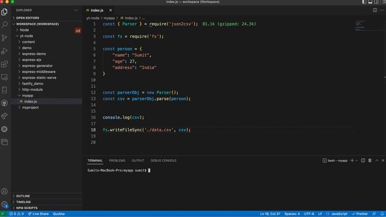Open Explorer more actions ellipsis
386x217 pixels.
tap(76, 10)
